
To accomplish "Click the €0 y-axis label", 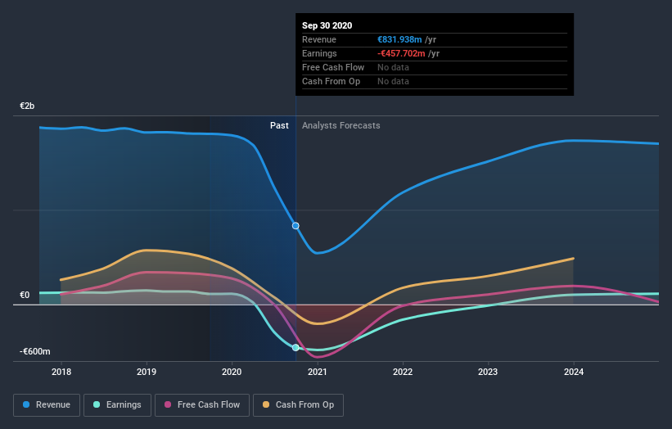I will pyautogui.click(x=25, y=295).
